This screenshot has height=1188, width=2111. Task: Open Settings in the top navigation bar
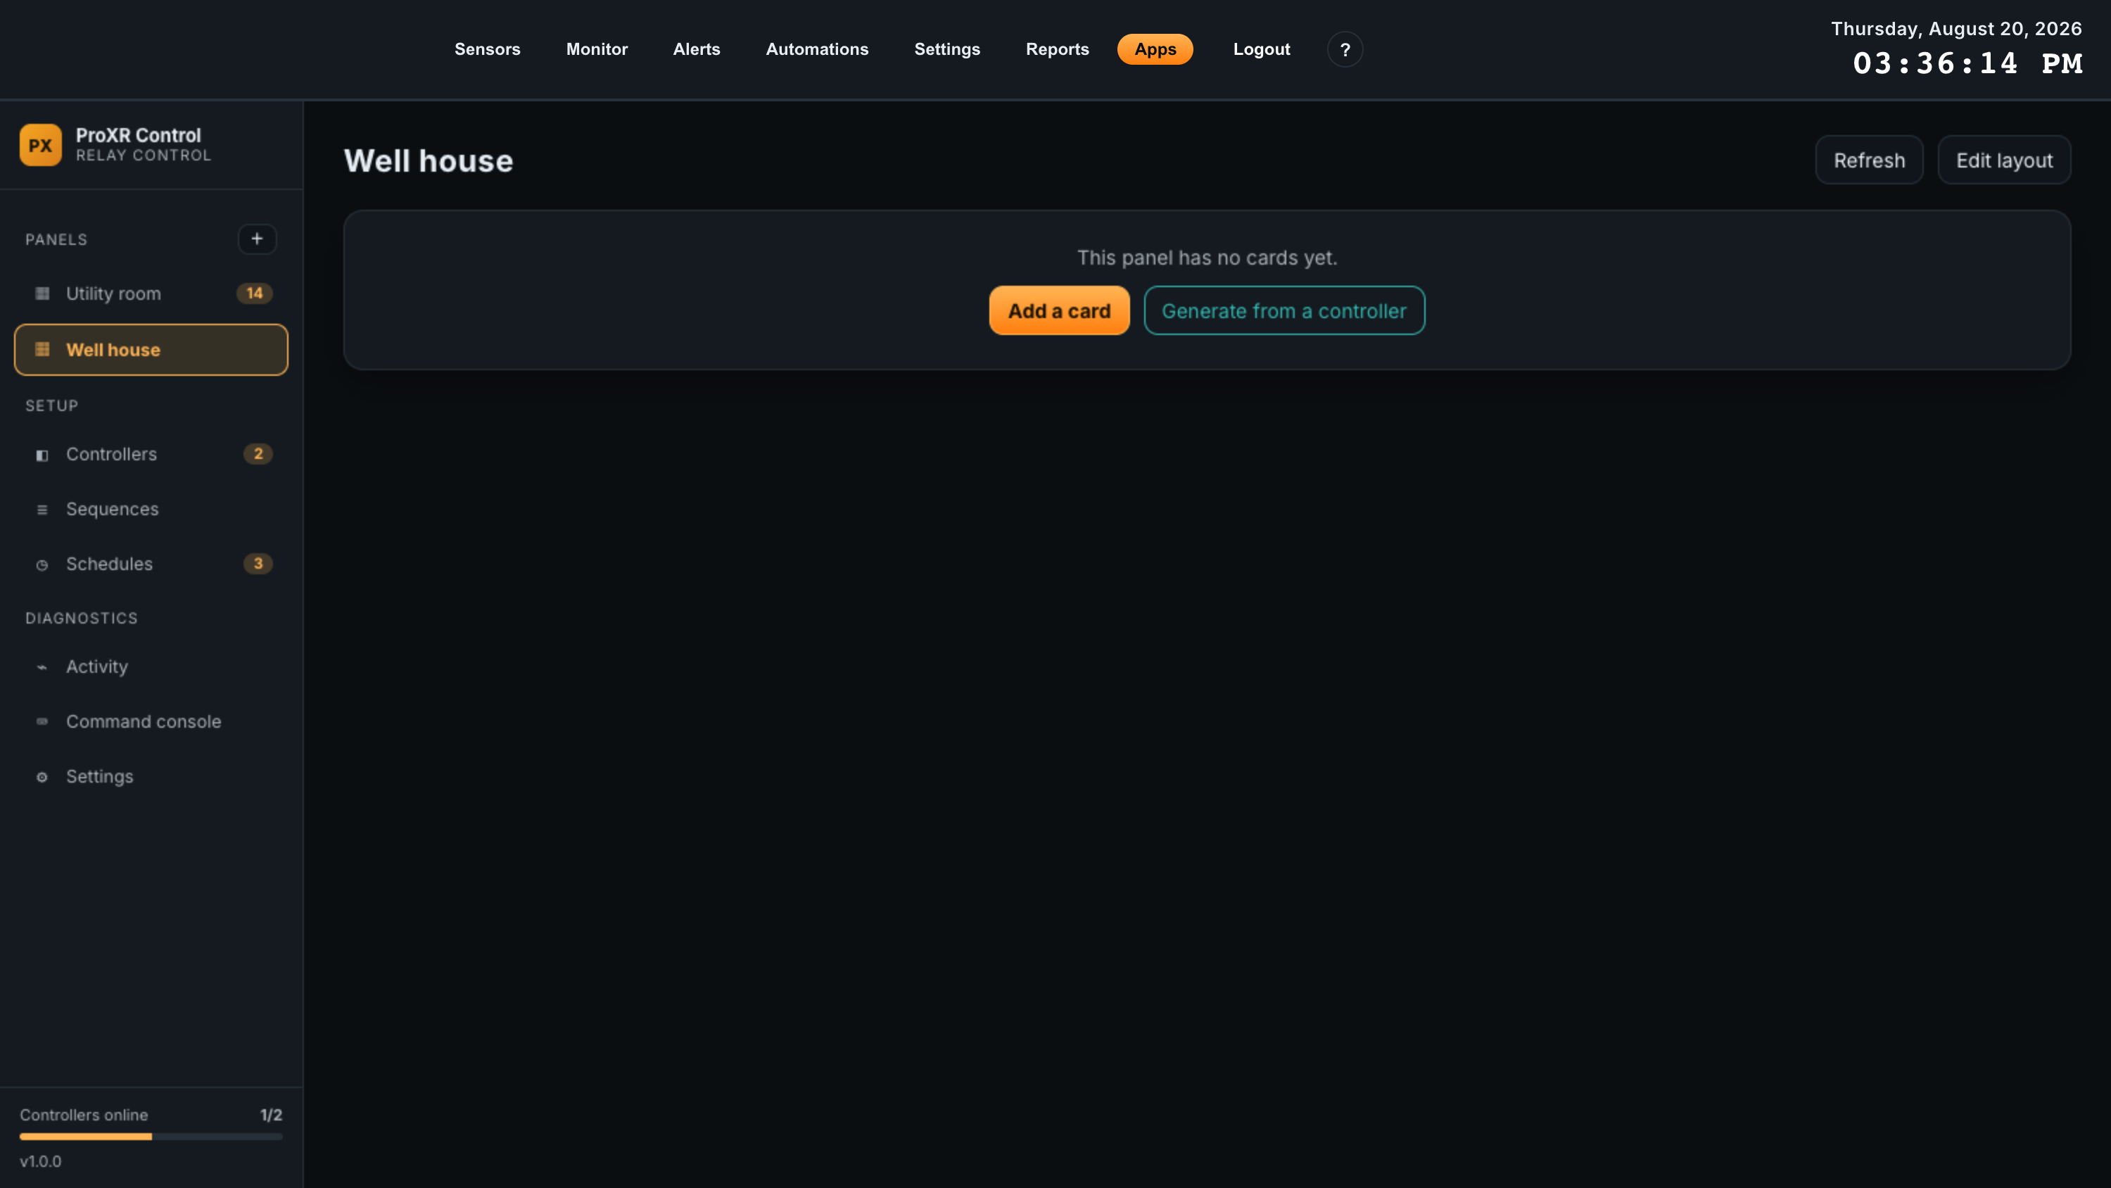pyautogui.click(x=946, y=49)
